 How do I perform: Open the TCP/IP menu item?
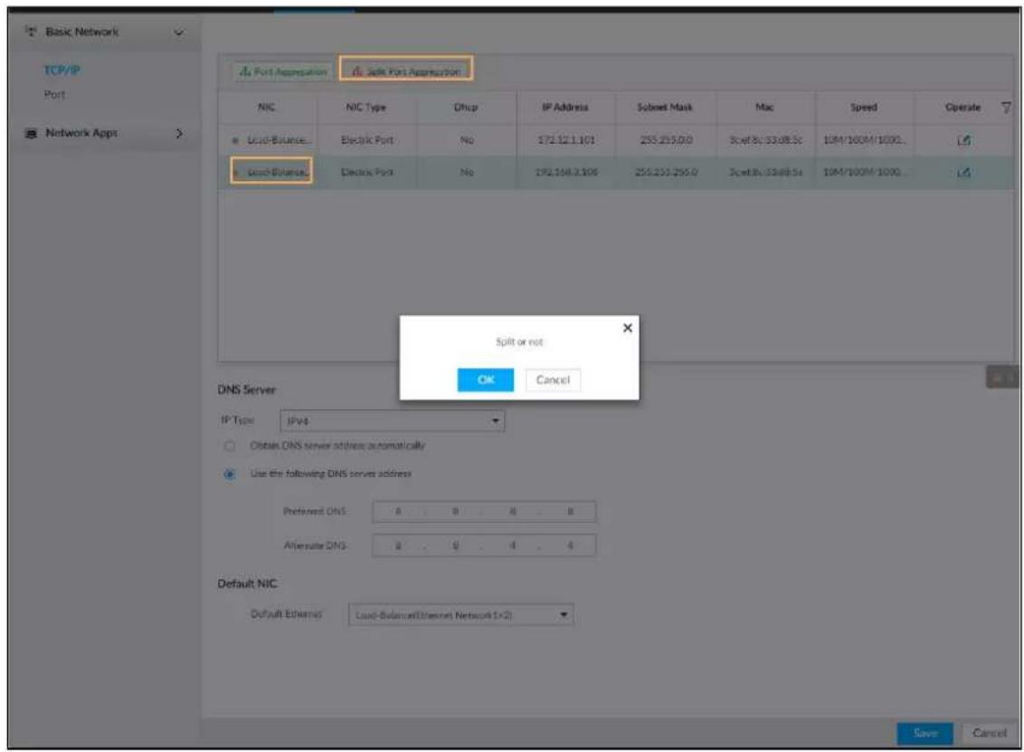62,70
